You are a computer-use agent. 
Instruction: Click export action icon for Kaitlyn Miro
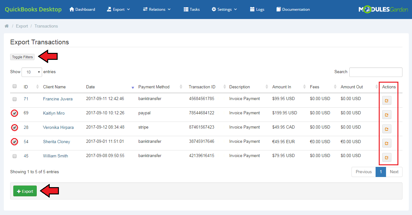coord(387,115)
